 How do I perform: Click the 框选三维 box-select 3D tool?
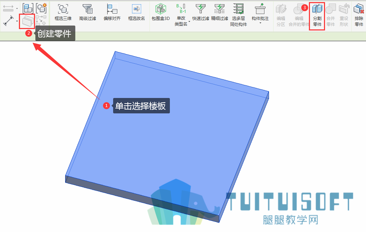[x=63, y=13]
